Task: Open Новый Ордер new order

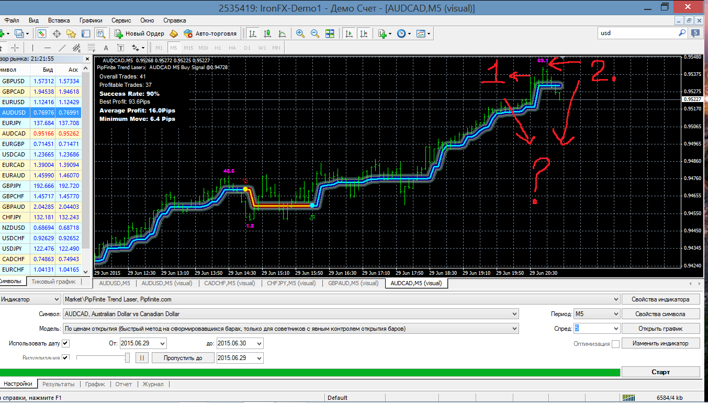Action: click(139, 33)
